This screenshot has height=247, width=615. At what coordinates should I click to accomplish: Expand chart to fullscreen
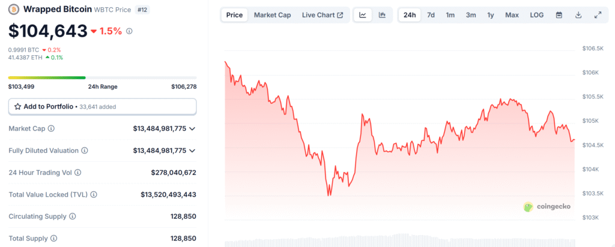click(x=598, y=15)
